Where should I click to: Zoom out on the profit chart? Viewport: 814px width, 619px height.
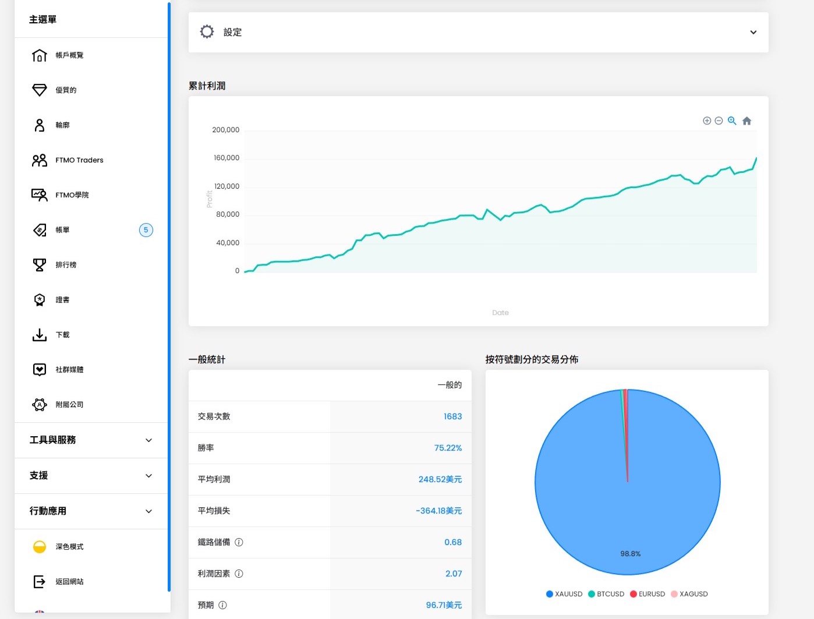(x=719, y=121)
